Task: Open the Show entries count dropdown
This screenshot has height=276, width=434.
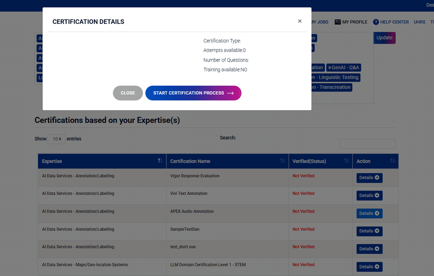Action: (x=56, y=139)
